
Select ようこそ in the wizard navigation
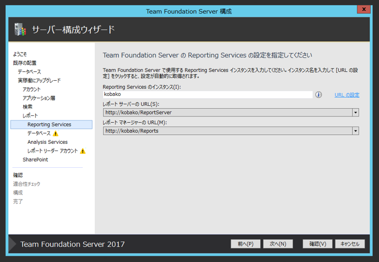[x=20, y=54]
